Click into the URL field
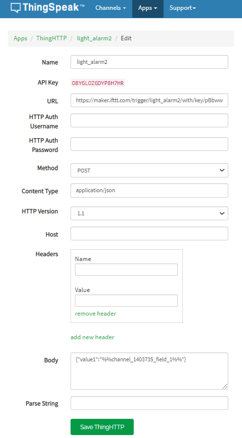 point(149,100)
